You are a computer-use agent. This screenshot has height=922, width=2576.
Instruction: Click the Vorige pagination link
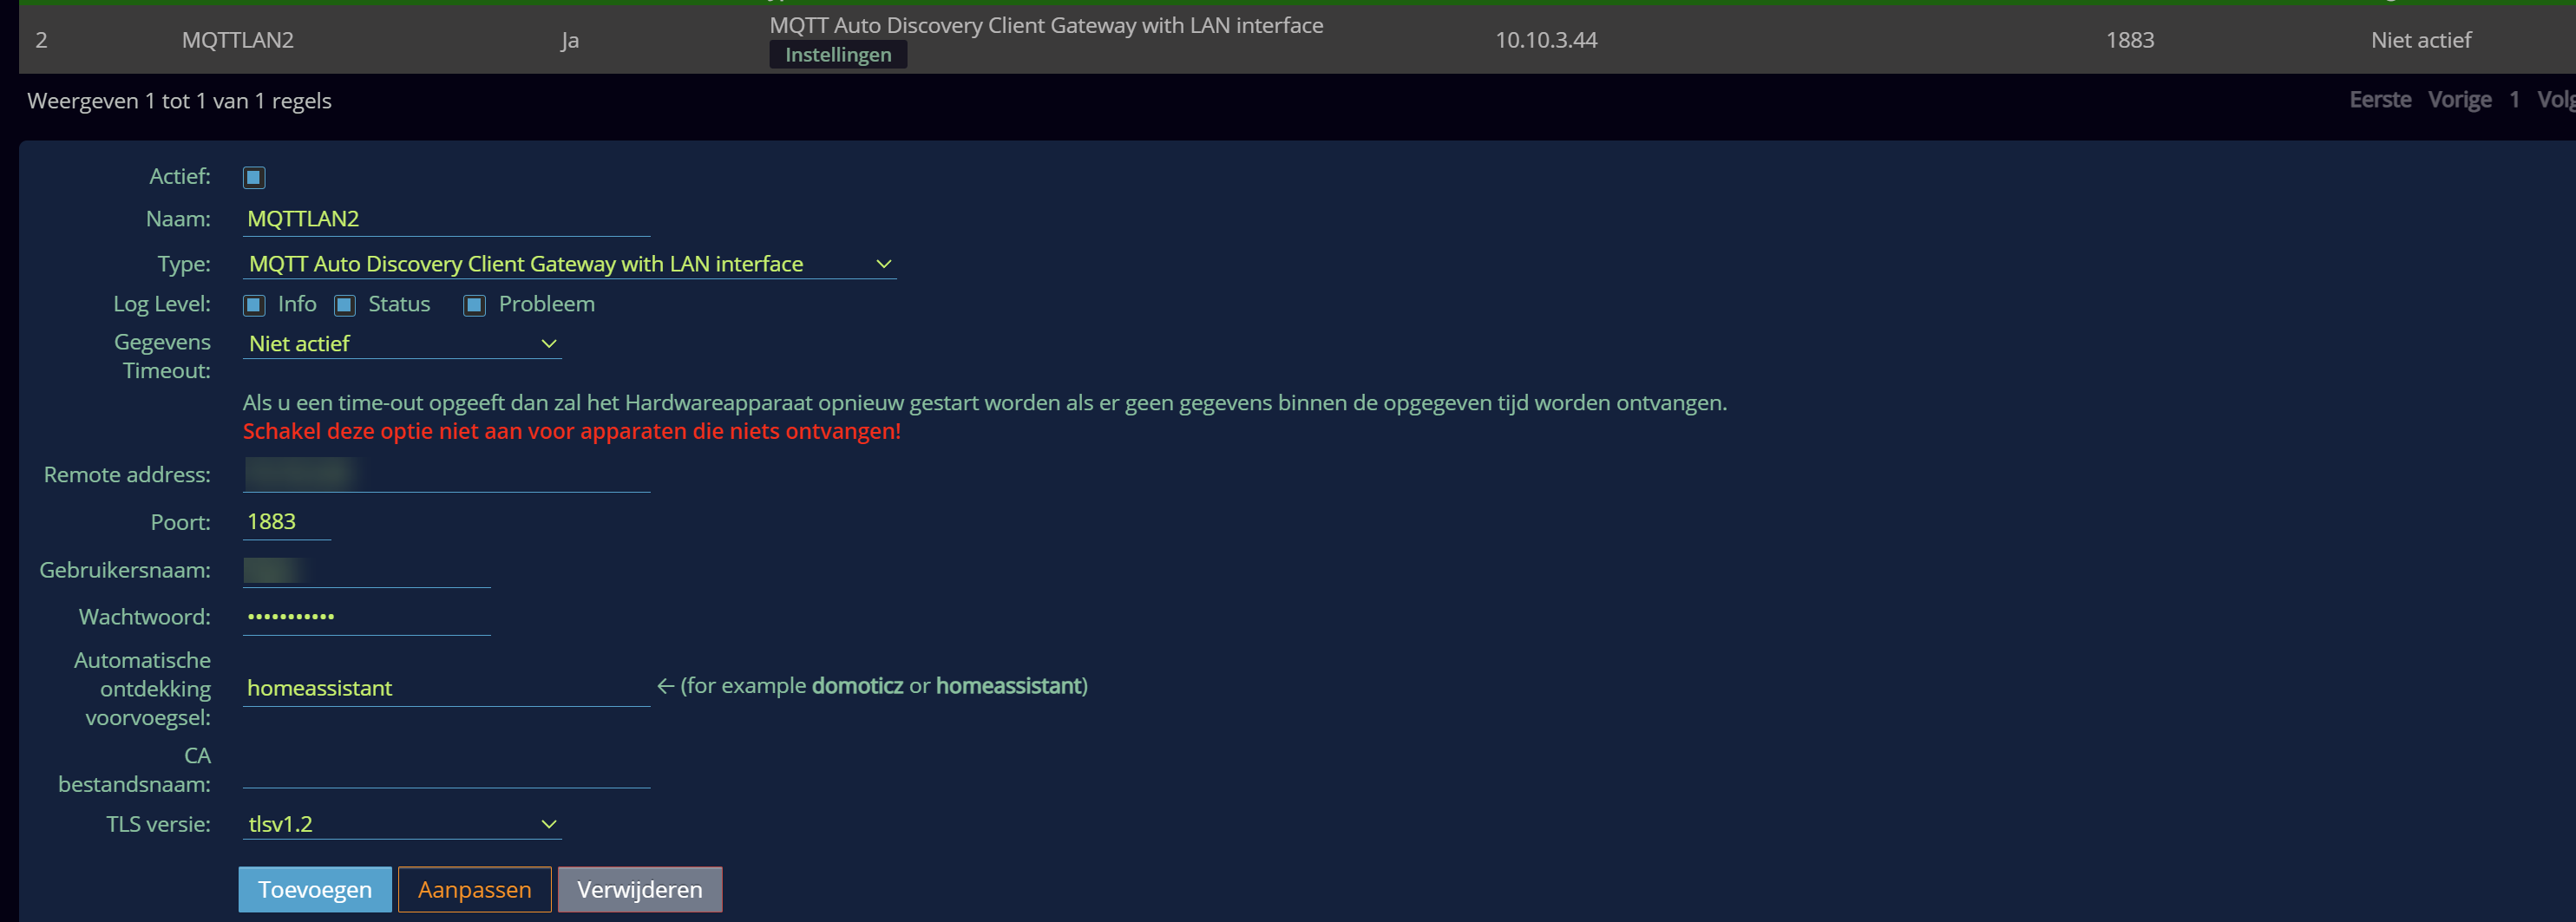2460,99
